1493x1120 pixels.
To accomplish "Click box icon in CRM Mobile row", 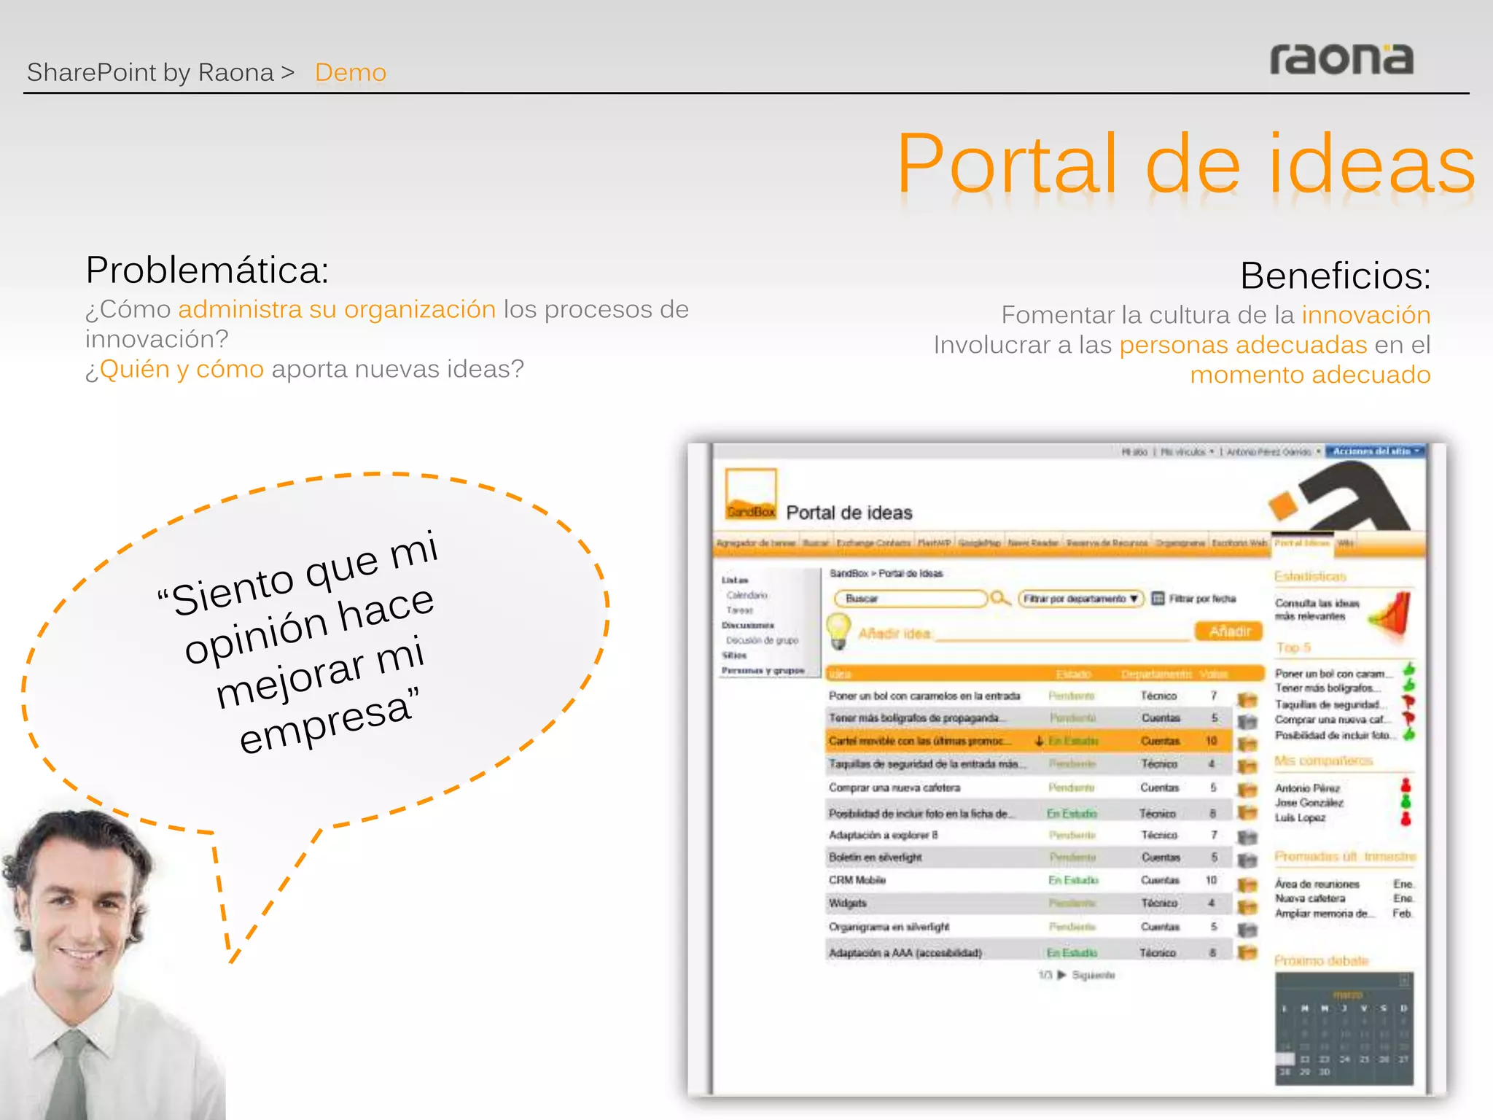I will coord(1247,884).
